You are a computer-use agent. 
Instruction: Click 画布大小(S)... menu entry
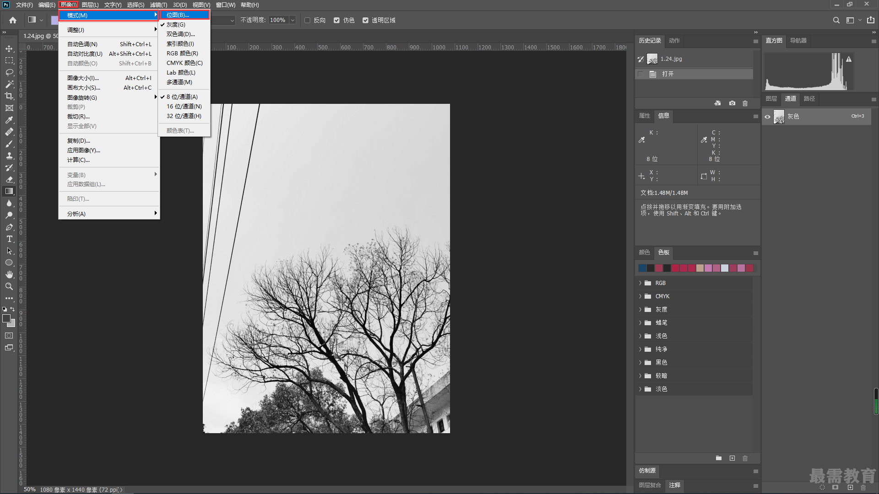tap(109, 87)
